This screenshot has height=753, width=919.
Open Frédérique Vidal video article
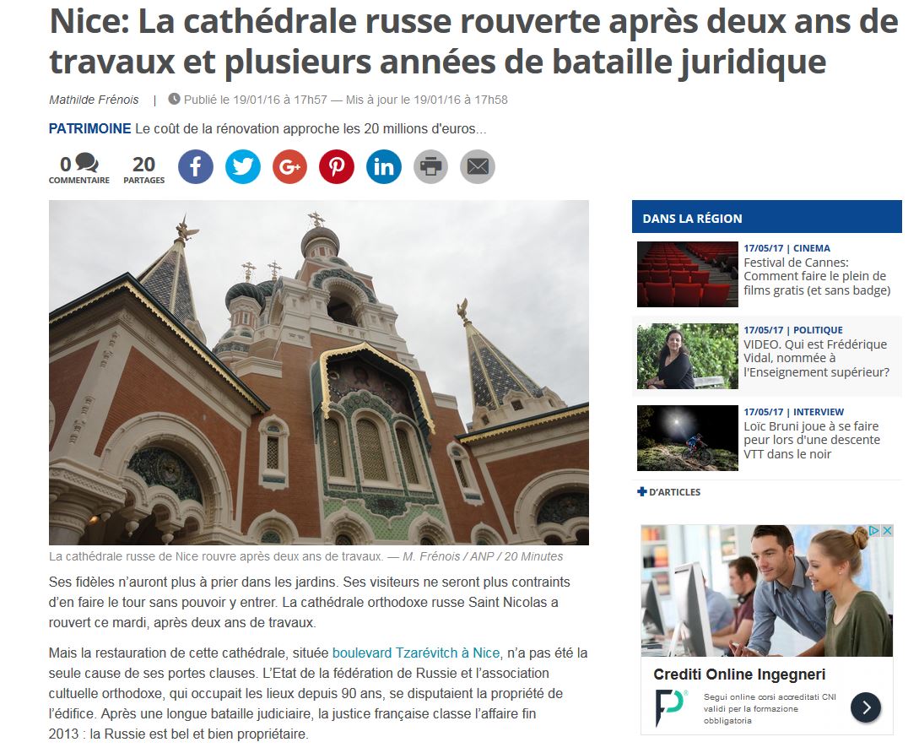click(x=816, y=358)
